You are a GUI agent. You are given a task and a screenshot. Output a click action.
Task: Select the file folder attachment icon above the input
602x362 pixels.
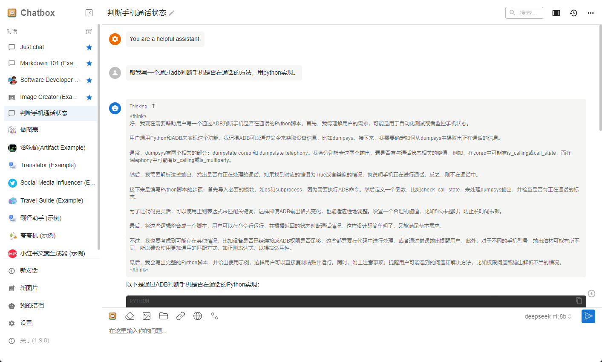click(164, 316)
